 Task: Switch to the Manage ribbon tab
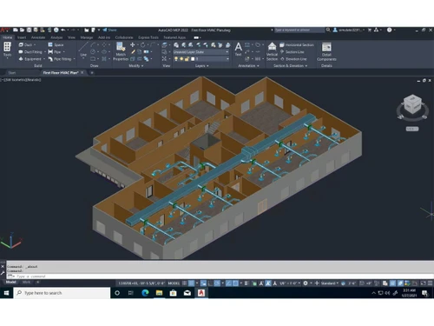pos(87,37)
